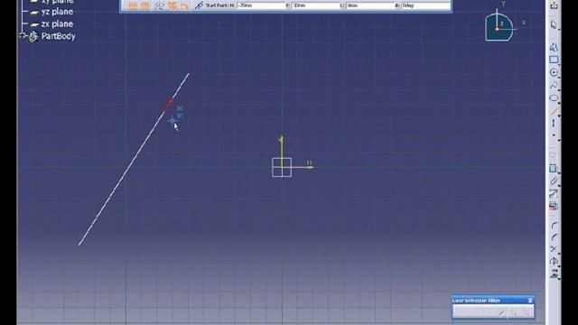578x325 pixels.
Task: Click the Start Point H value field
Action: click(260, 5)
